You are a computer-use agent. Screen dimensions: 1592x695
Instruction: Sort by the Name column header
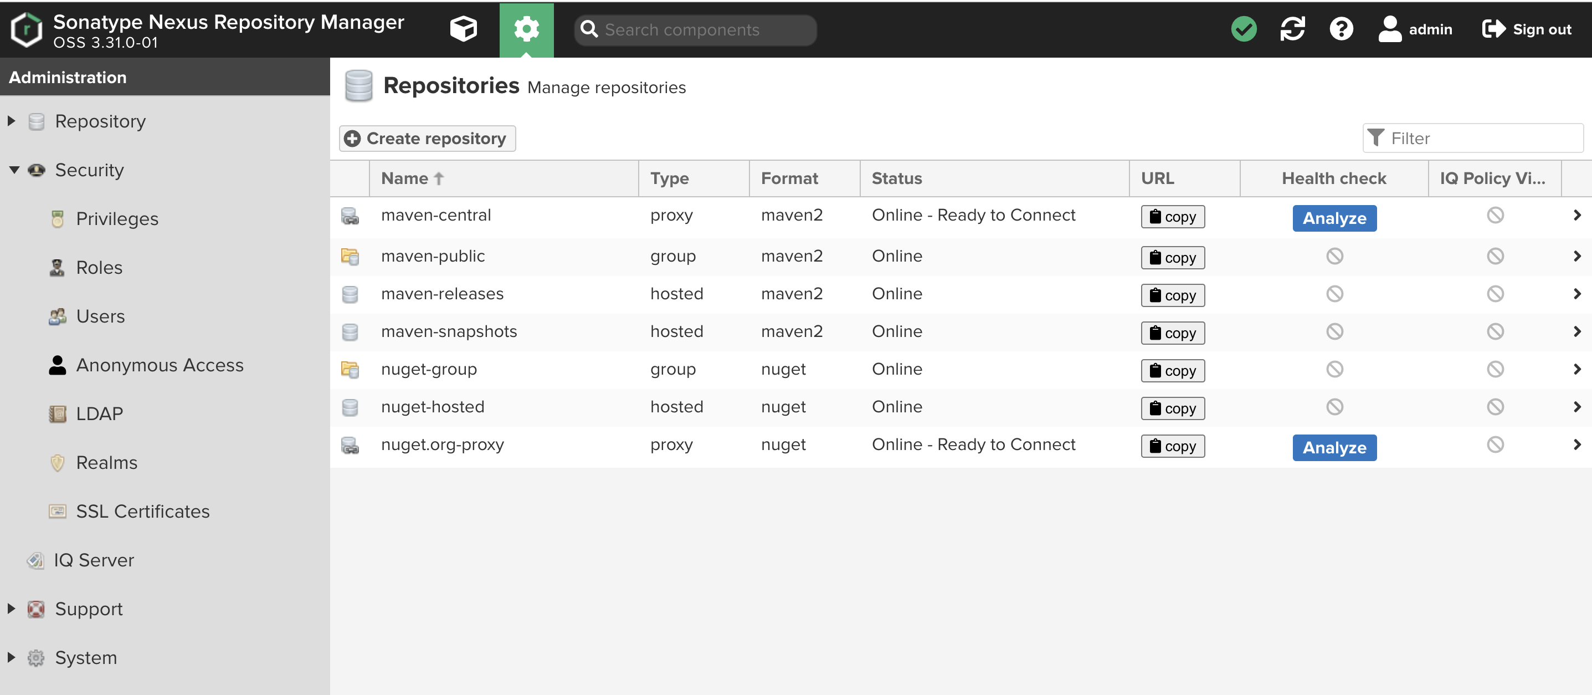click(x=504, y=178)
